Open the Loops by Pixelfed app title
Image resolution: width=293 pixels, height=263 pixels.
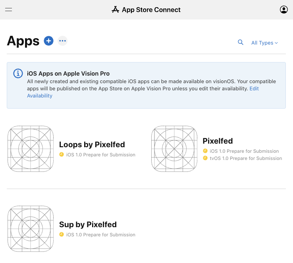(x=92, y=144)
